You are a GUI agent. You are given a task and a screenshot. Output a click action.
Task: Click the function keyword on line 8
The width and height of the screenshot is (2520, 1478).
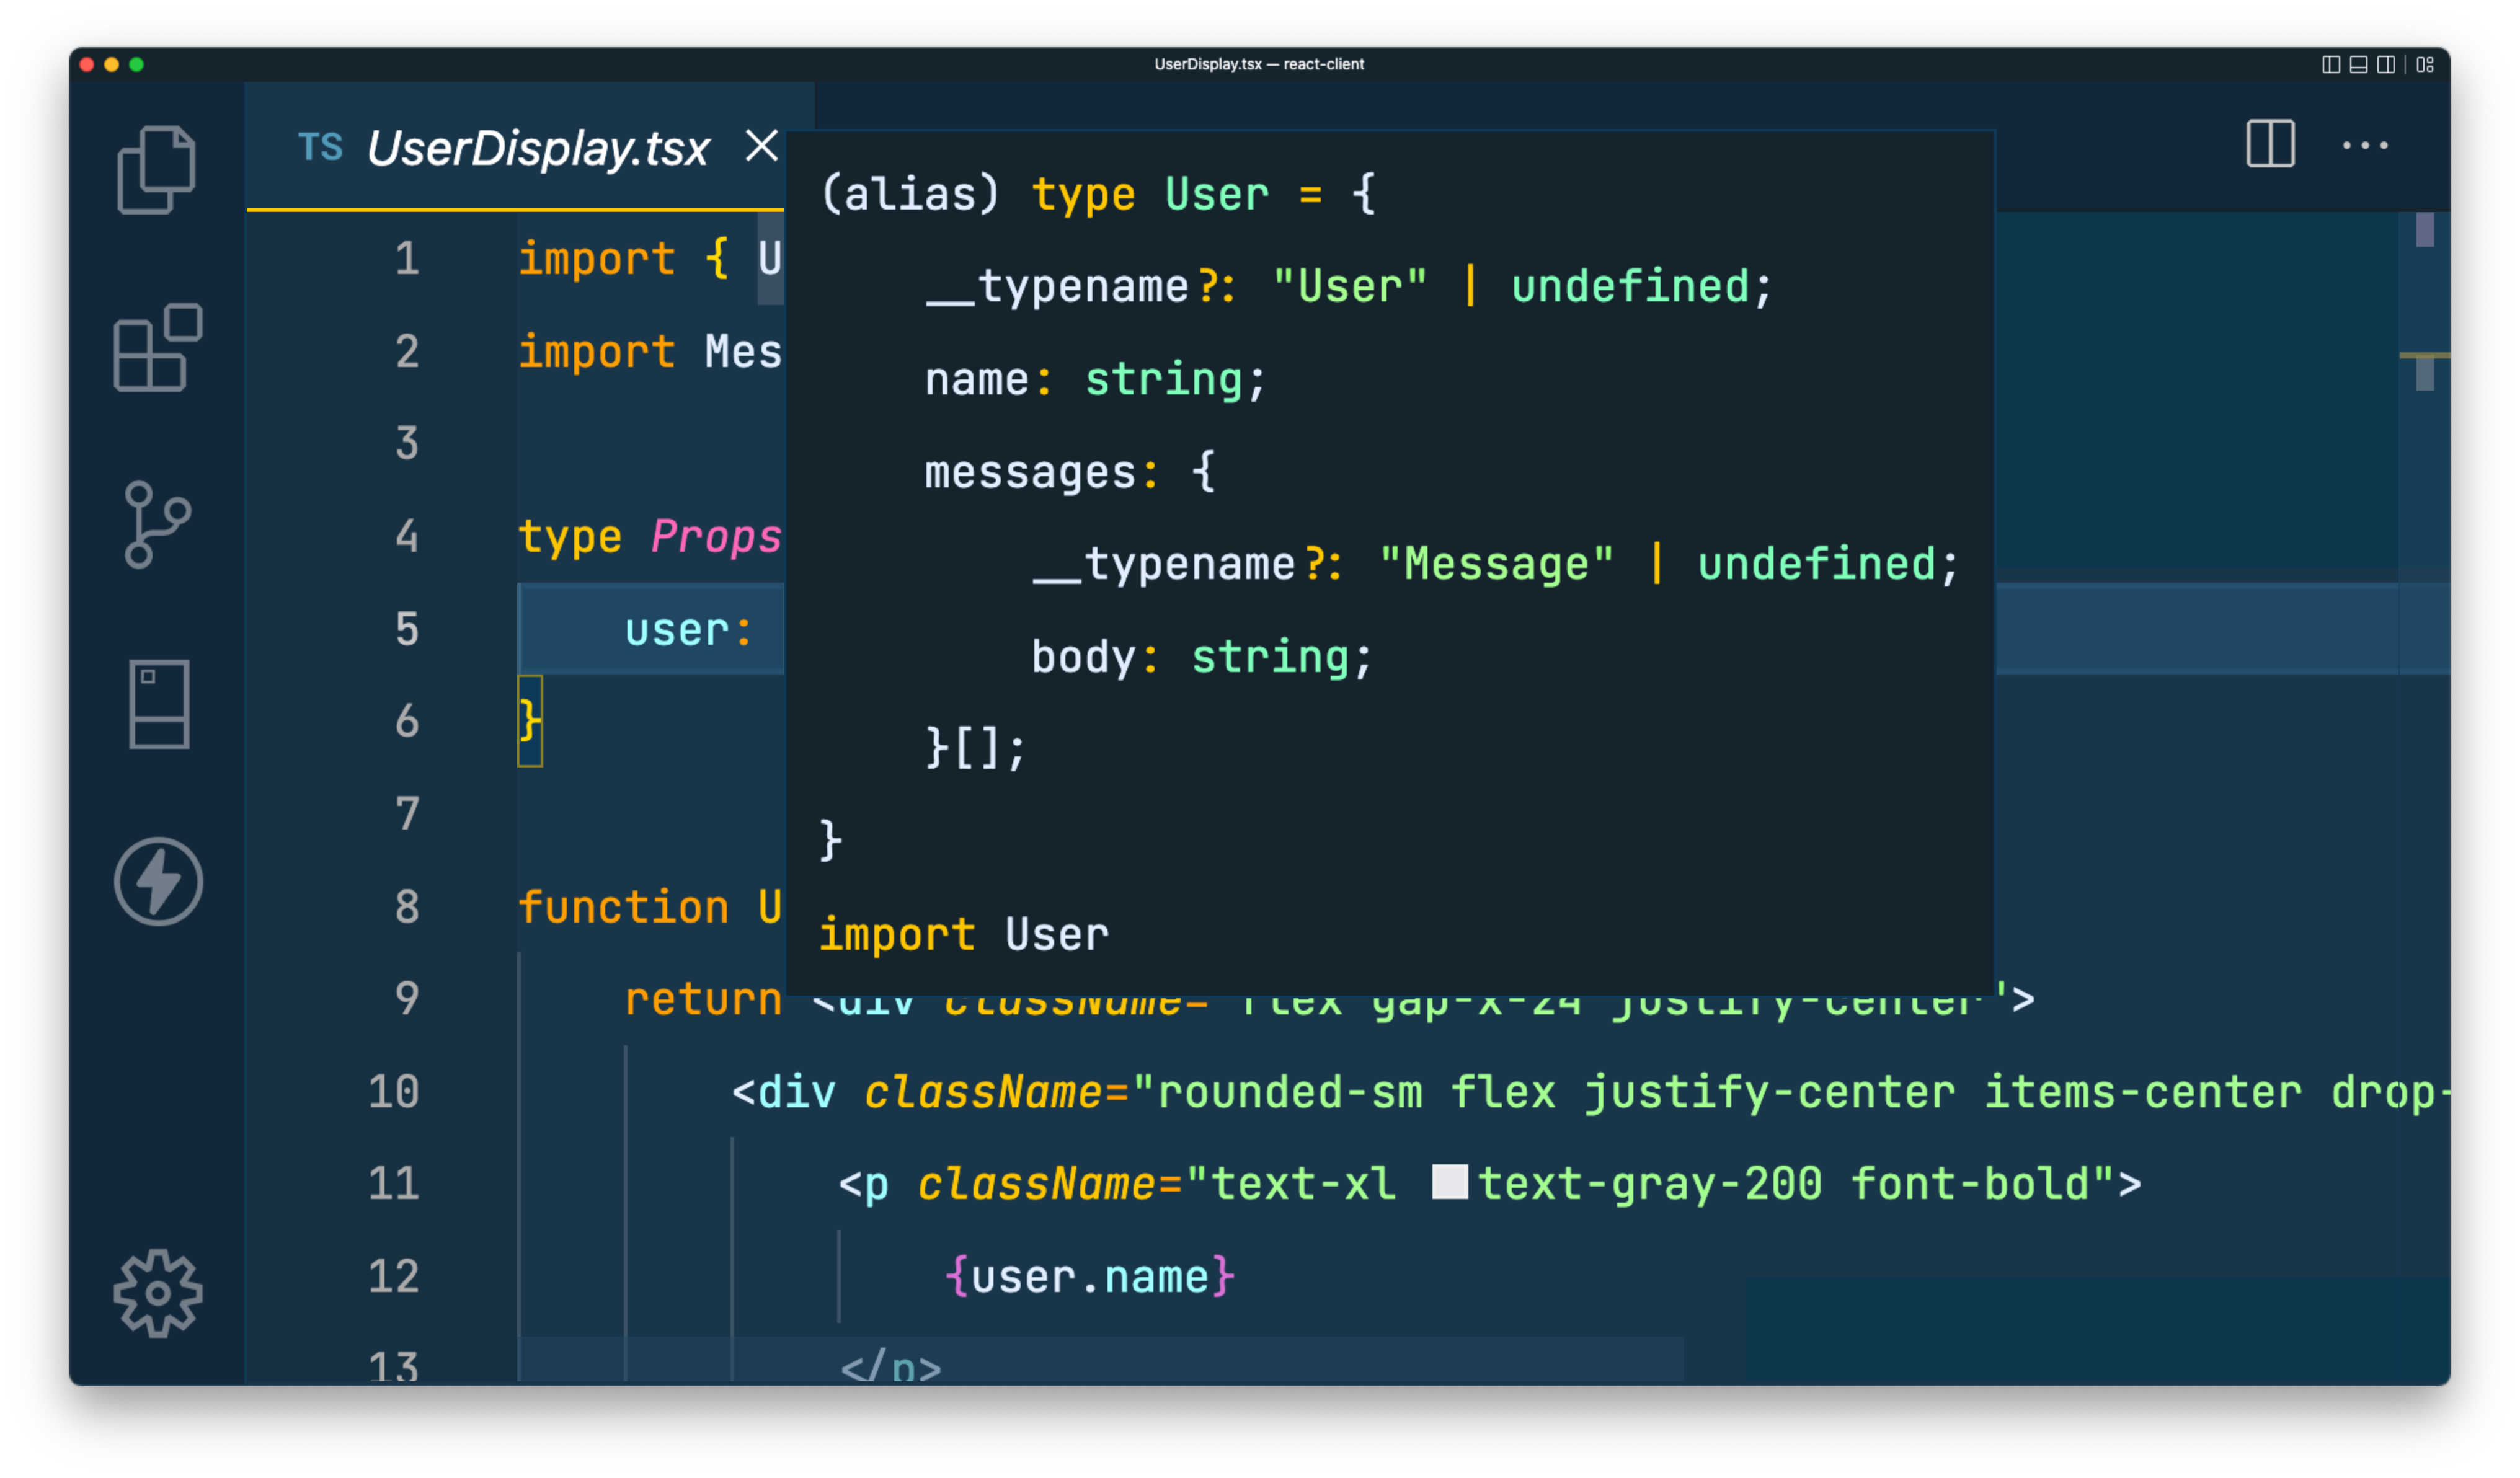(623, 907)
